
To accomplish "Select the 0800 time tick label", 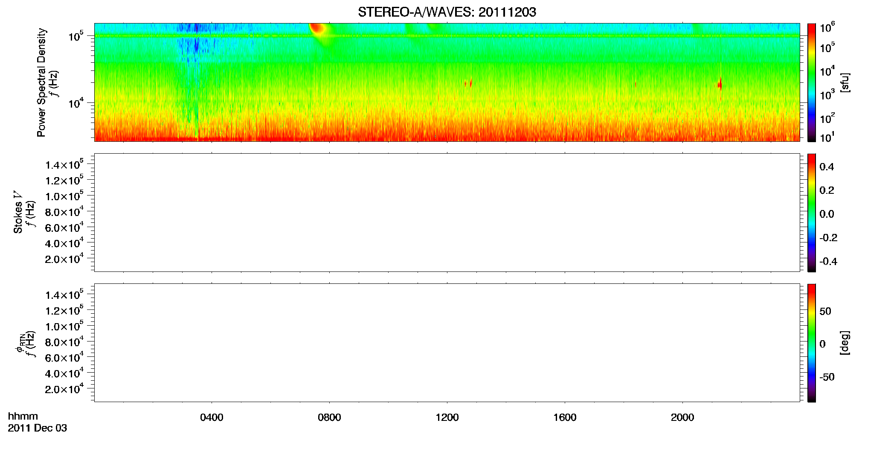I will pyautogui.click(x=329, y=417).
